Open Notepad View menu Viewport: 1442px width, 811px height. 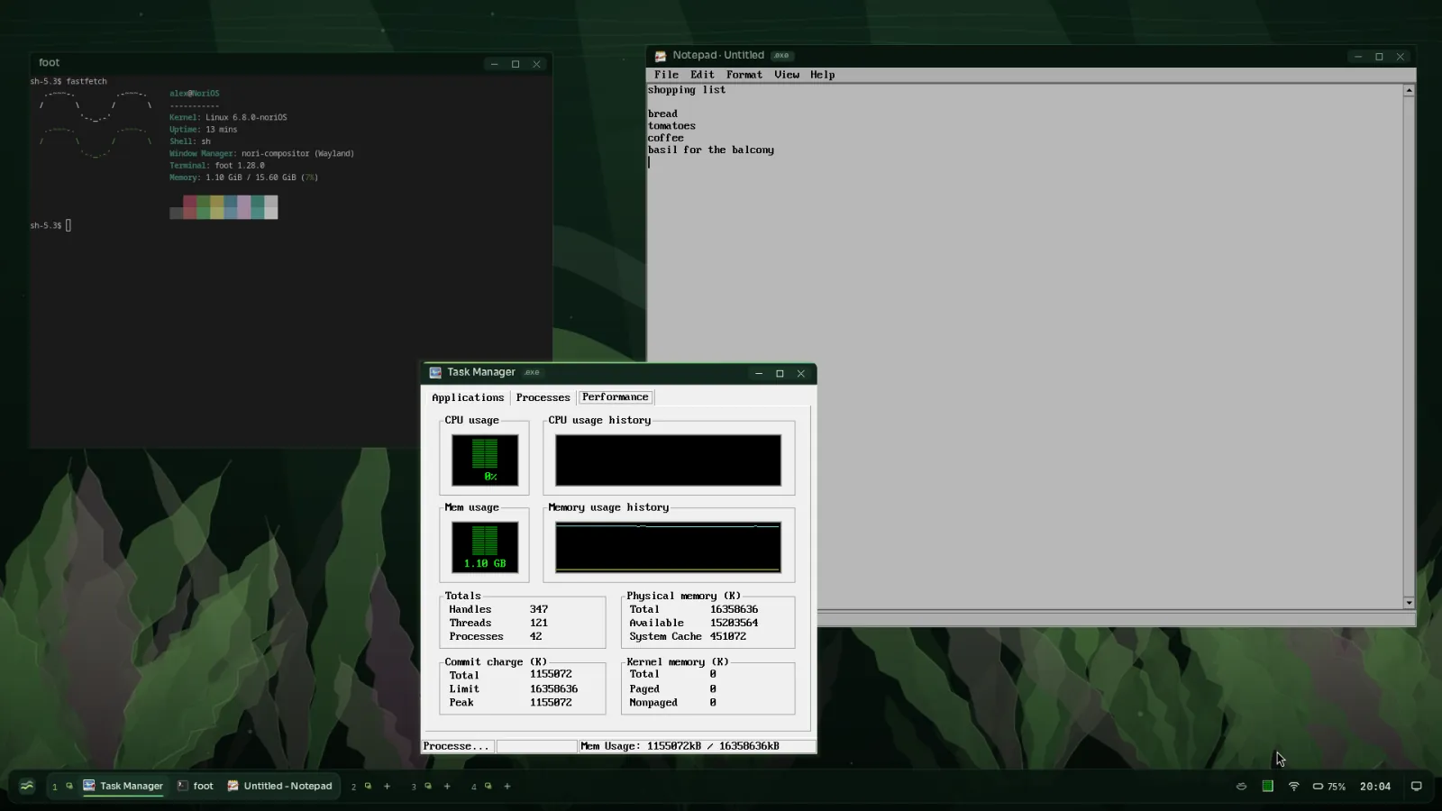(x=787, y=75)
